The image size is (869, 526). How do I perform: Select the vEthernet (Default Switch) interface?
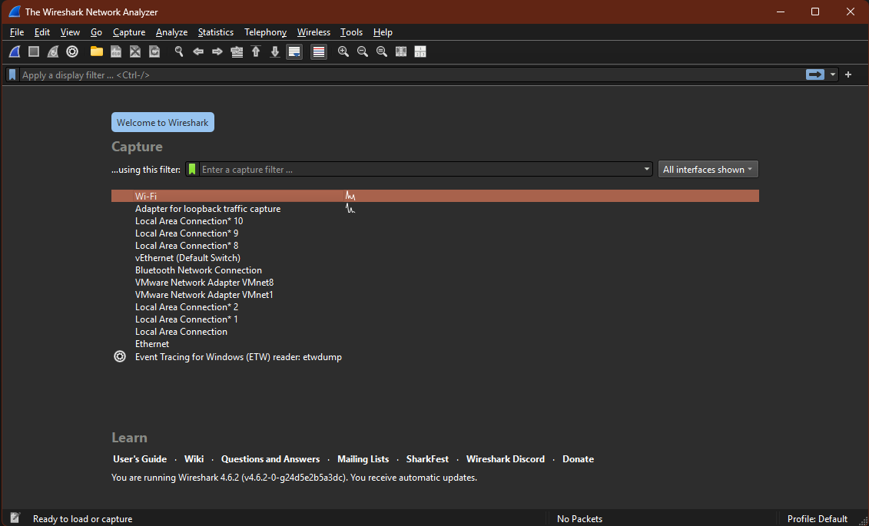(187, 258)
